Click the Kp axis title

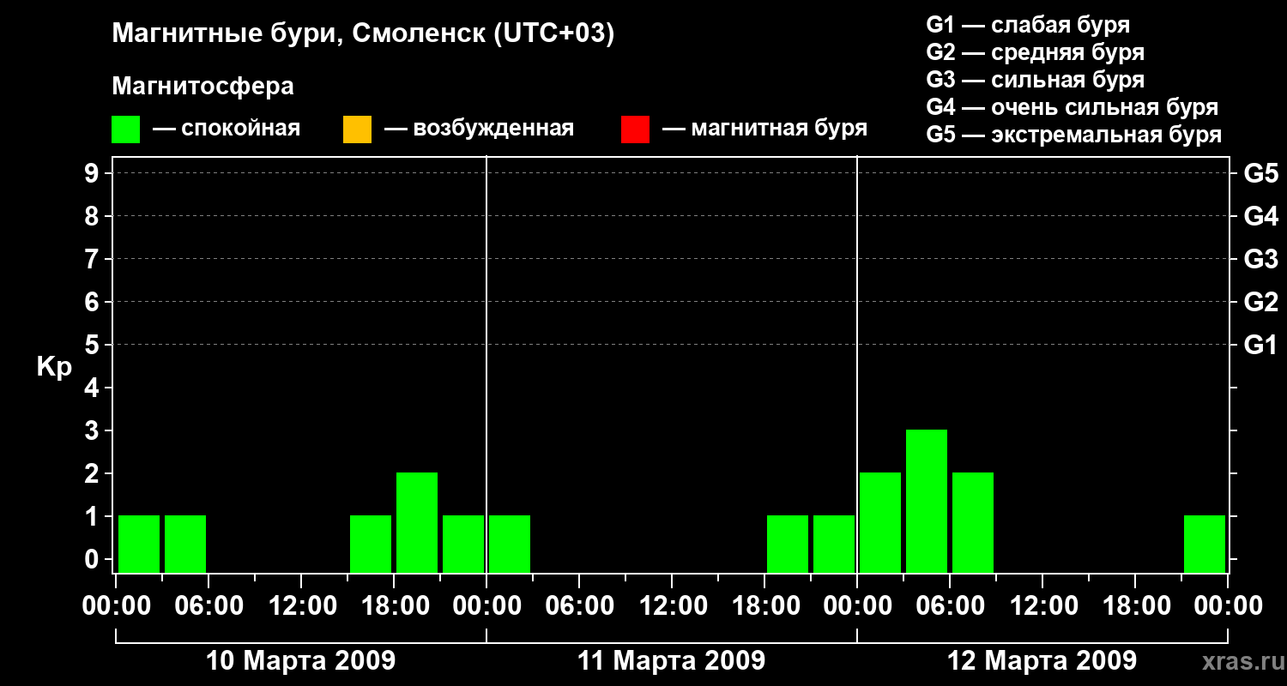click(x=54, y=367)
